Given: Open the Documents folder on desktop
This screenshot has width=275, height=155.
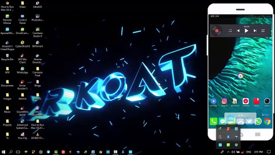Looking at the screenshot, I should click(7, 84).
